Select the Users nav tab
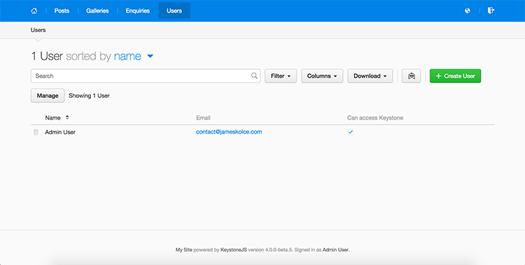 point(174,10)
